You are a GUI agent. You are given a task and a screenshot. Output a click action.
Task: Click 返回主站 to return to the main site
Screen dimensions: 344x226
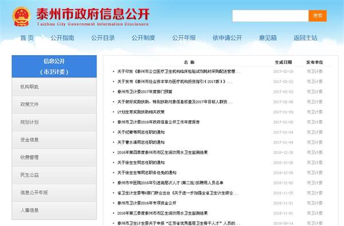click(x=306, y=38)
